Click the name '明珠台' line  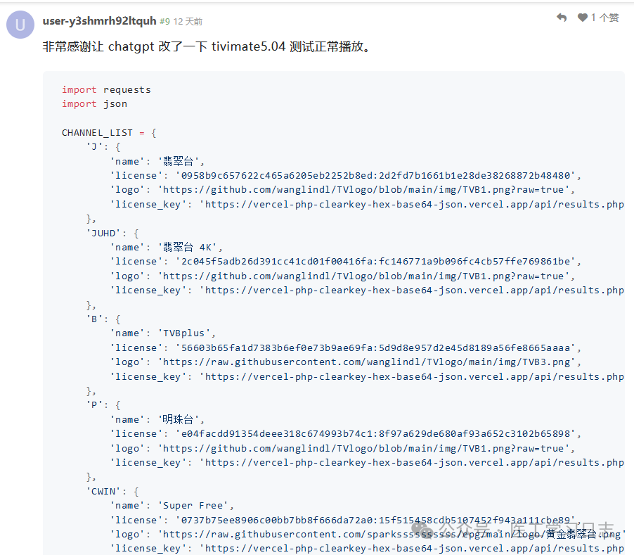(157, 419)
